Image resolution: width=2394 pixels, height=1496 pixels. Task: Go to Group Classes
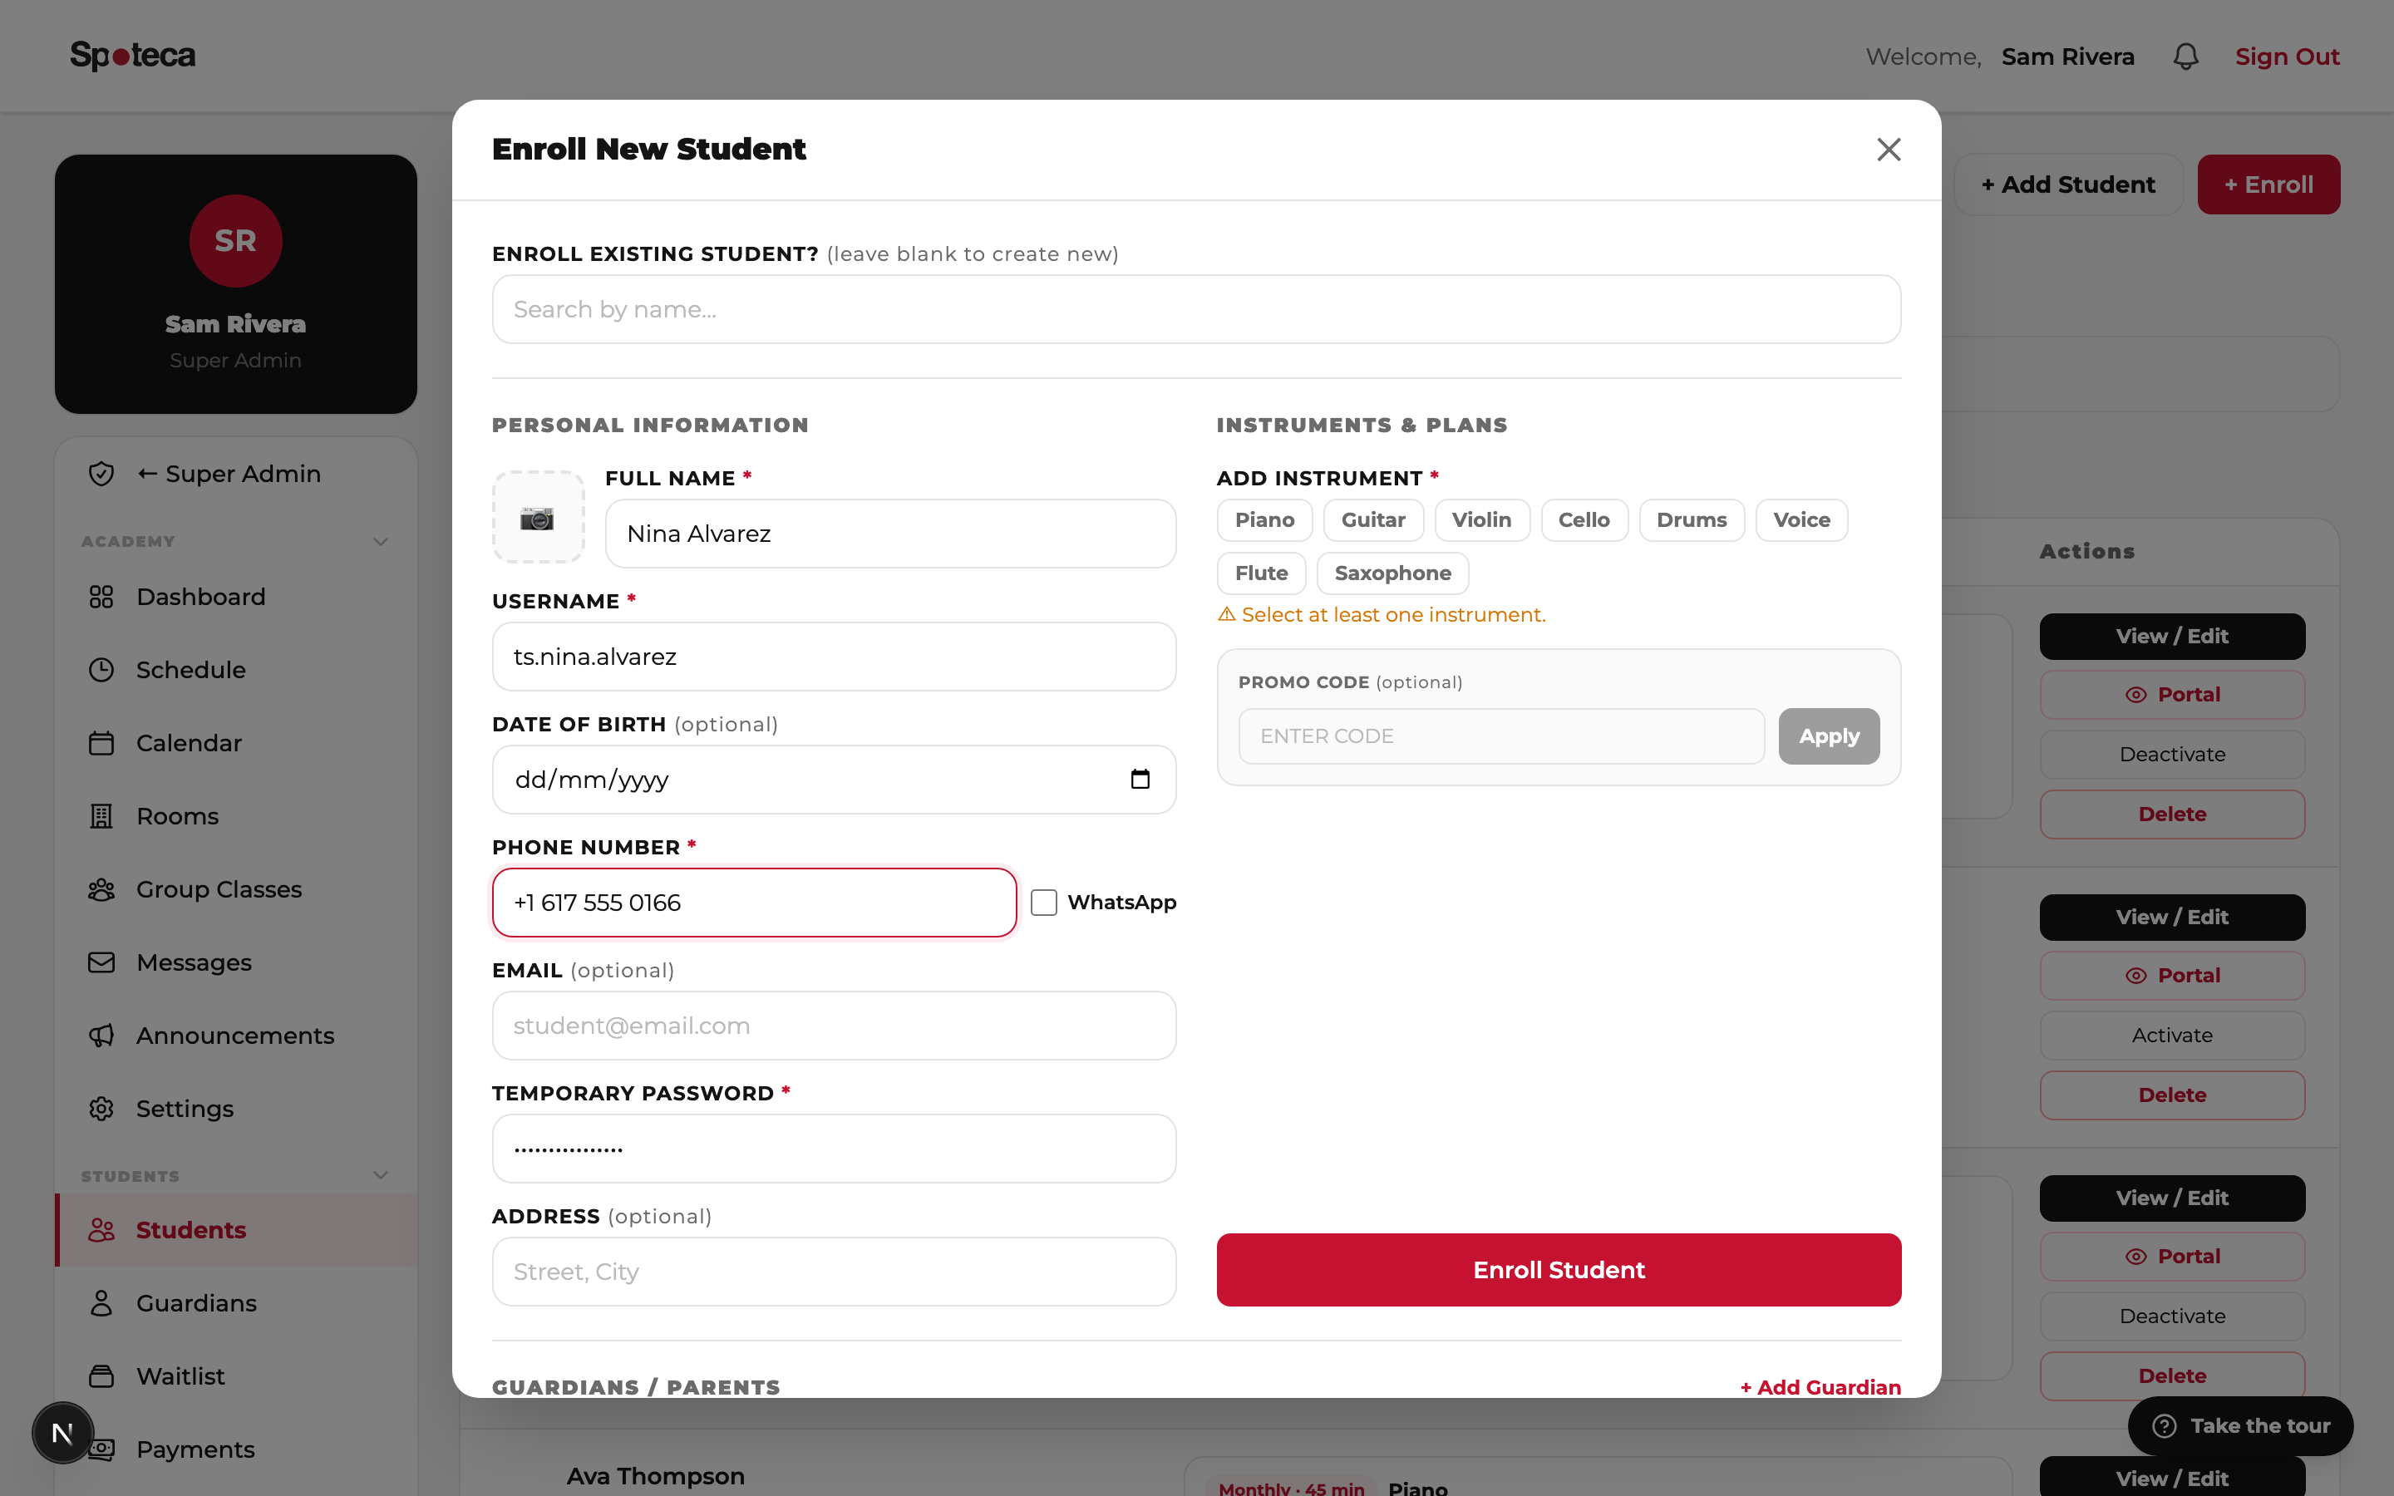coord(235,889)
